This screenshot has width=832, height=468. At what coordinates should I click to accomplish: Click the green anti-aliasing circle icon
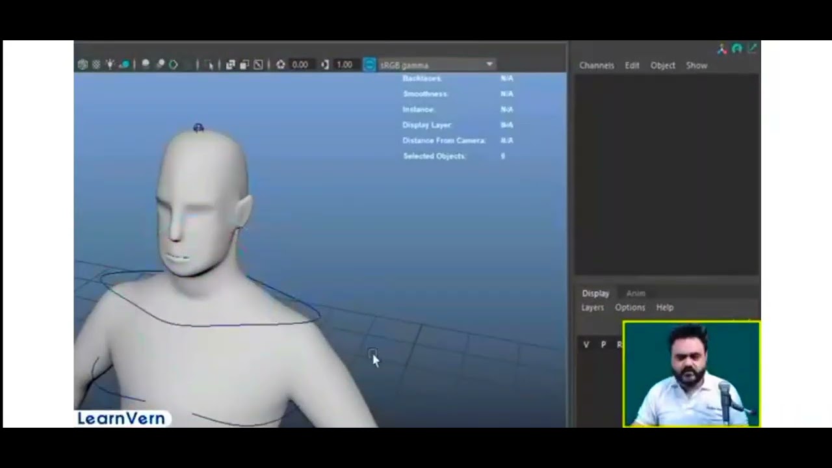[174, 64]
